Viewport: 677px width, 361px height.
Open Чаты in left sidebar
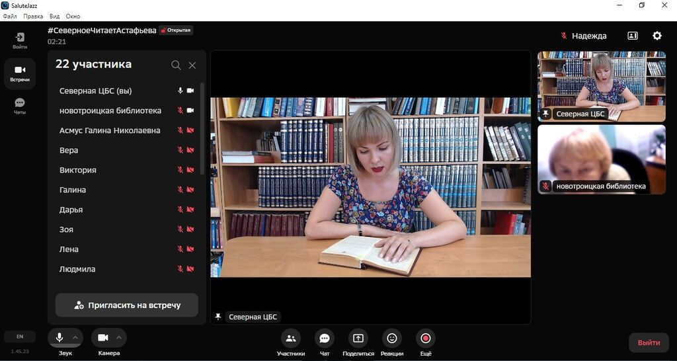20,106
